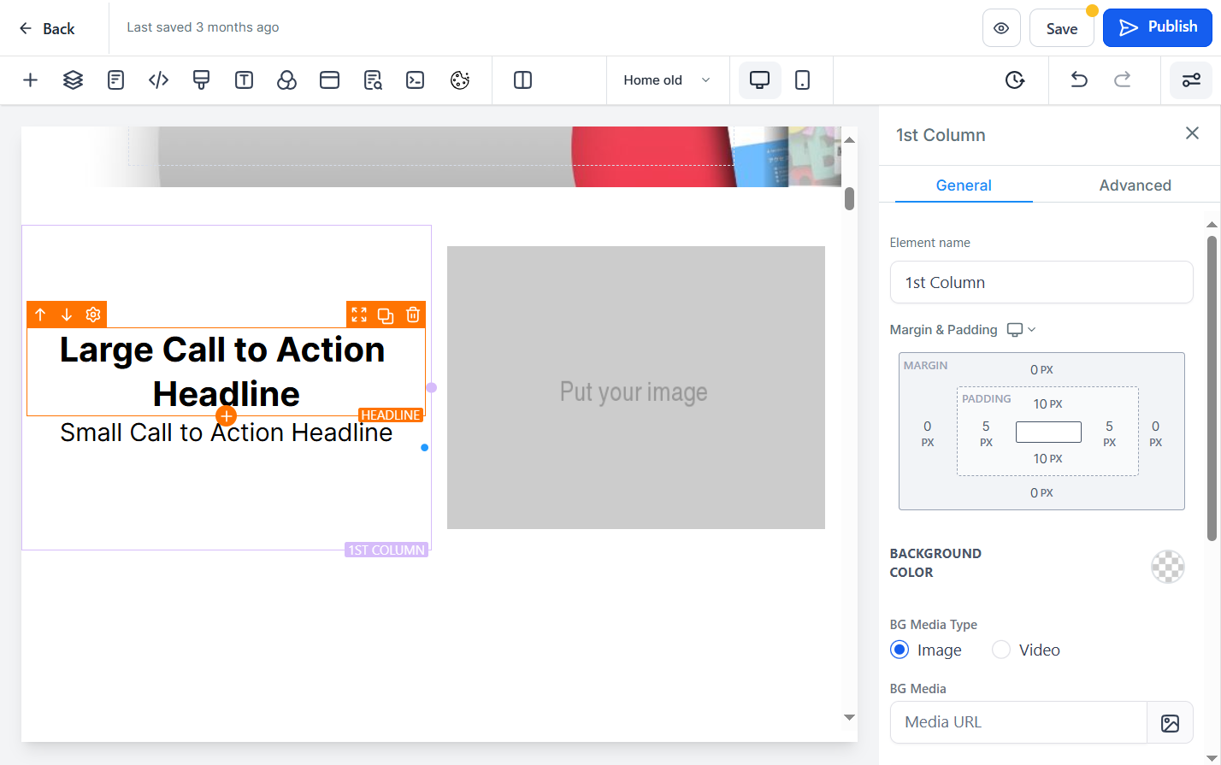
Task: Toggle the preview eye icon
Action: pyautogui.click(x=1001, y=28)
